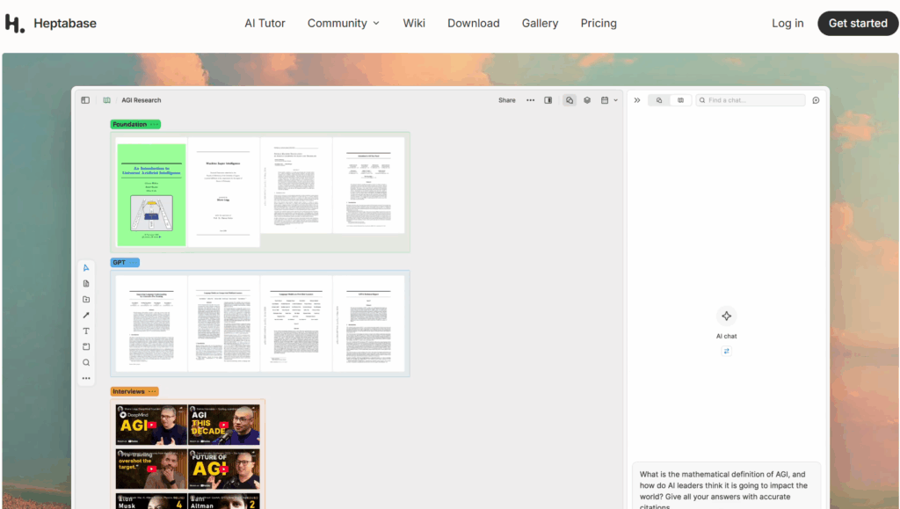Open third PDF card in GPT section
Viewport: 900px width, 509px height.
(296, 324)
